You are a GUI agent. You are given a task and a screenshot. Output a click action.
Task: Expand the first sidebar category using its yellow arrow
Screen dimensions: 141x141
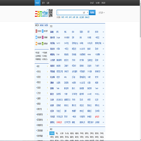click(47, 66)
